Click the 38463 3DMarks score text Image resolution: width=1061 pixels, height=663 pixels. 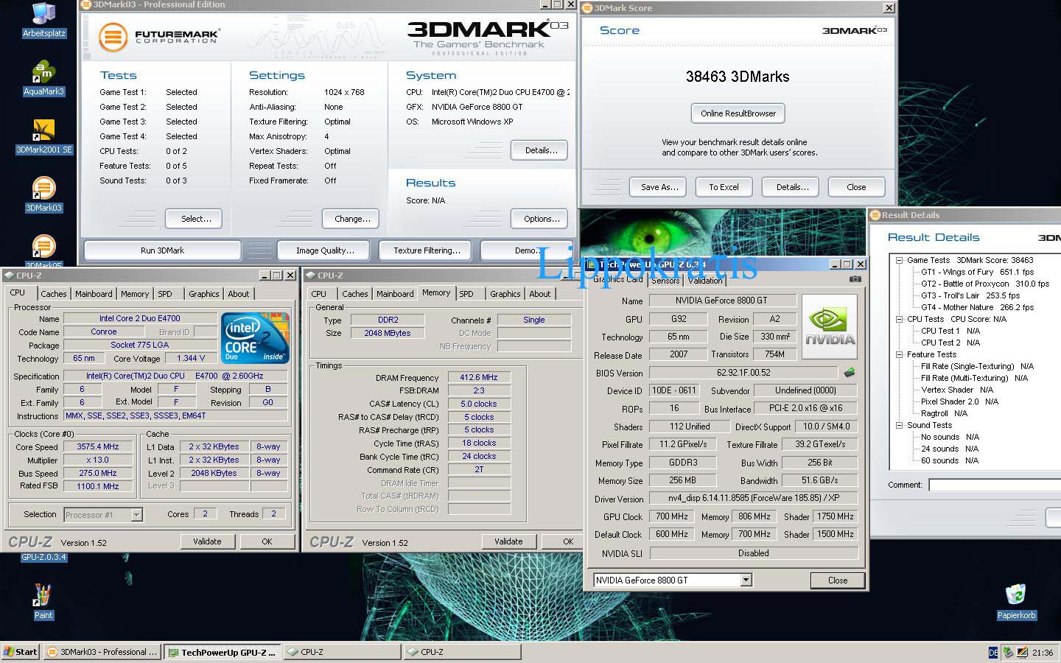[x=737, y=77]
